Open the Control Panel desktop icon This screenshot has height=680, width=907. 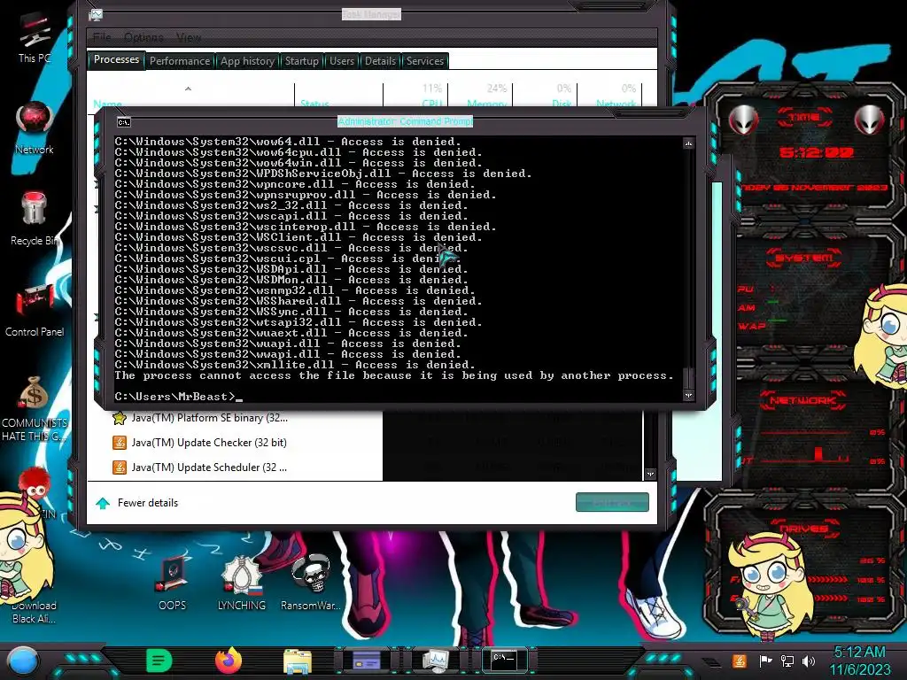point(35,309)
